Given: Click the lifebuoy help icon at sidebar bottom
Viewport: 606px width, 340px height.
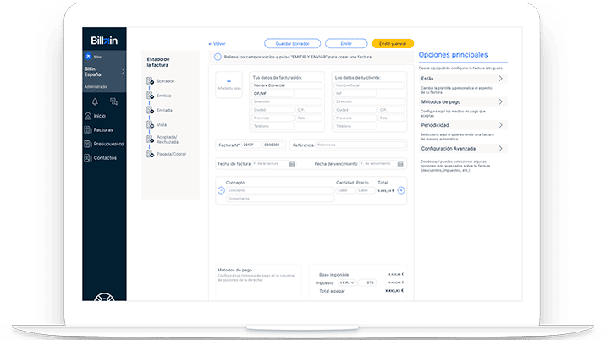Looking at the screenshot, I should [104, 297].
